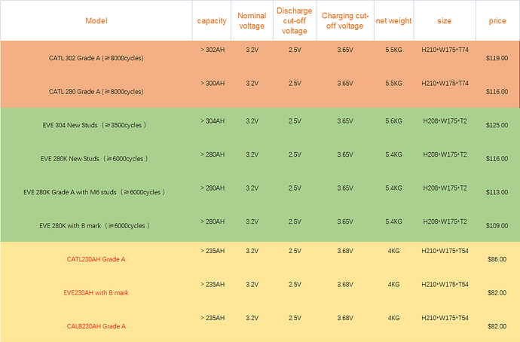
Task: Select the 3.68V charging voltage in the CALB230AH row
Action: (x=345, y=318)
